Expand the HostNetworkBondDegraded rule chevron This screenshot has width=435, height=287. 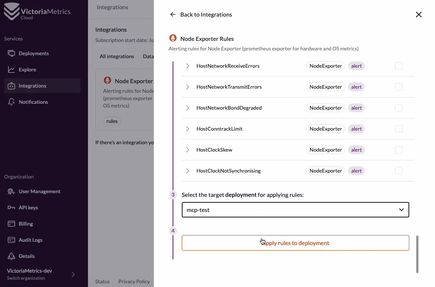[188, 108]
